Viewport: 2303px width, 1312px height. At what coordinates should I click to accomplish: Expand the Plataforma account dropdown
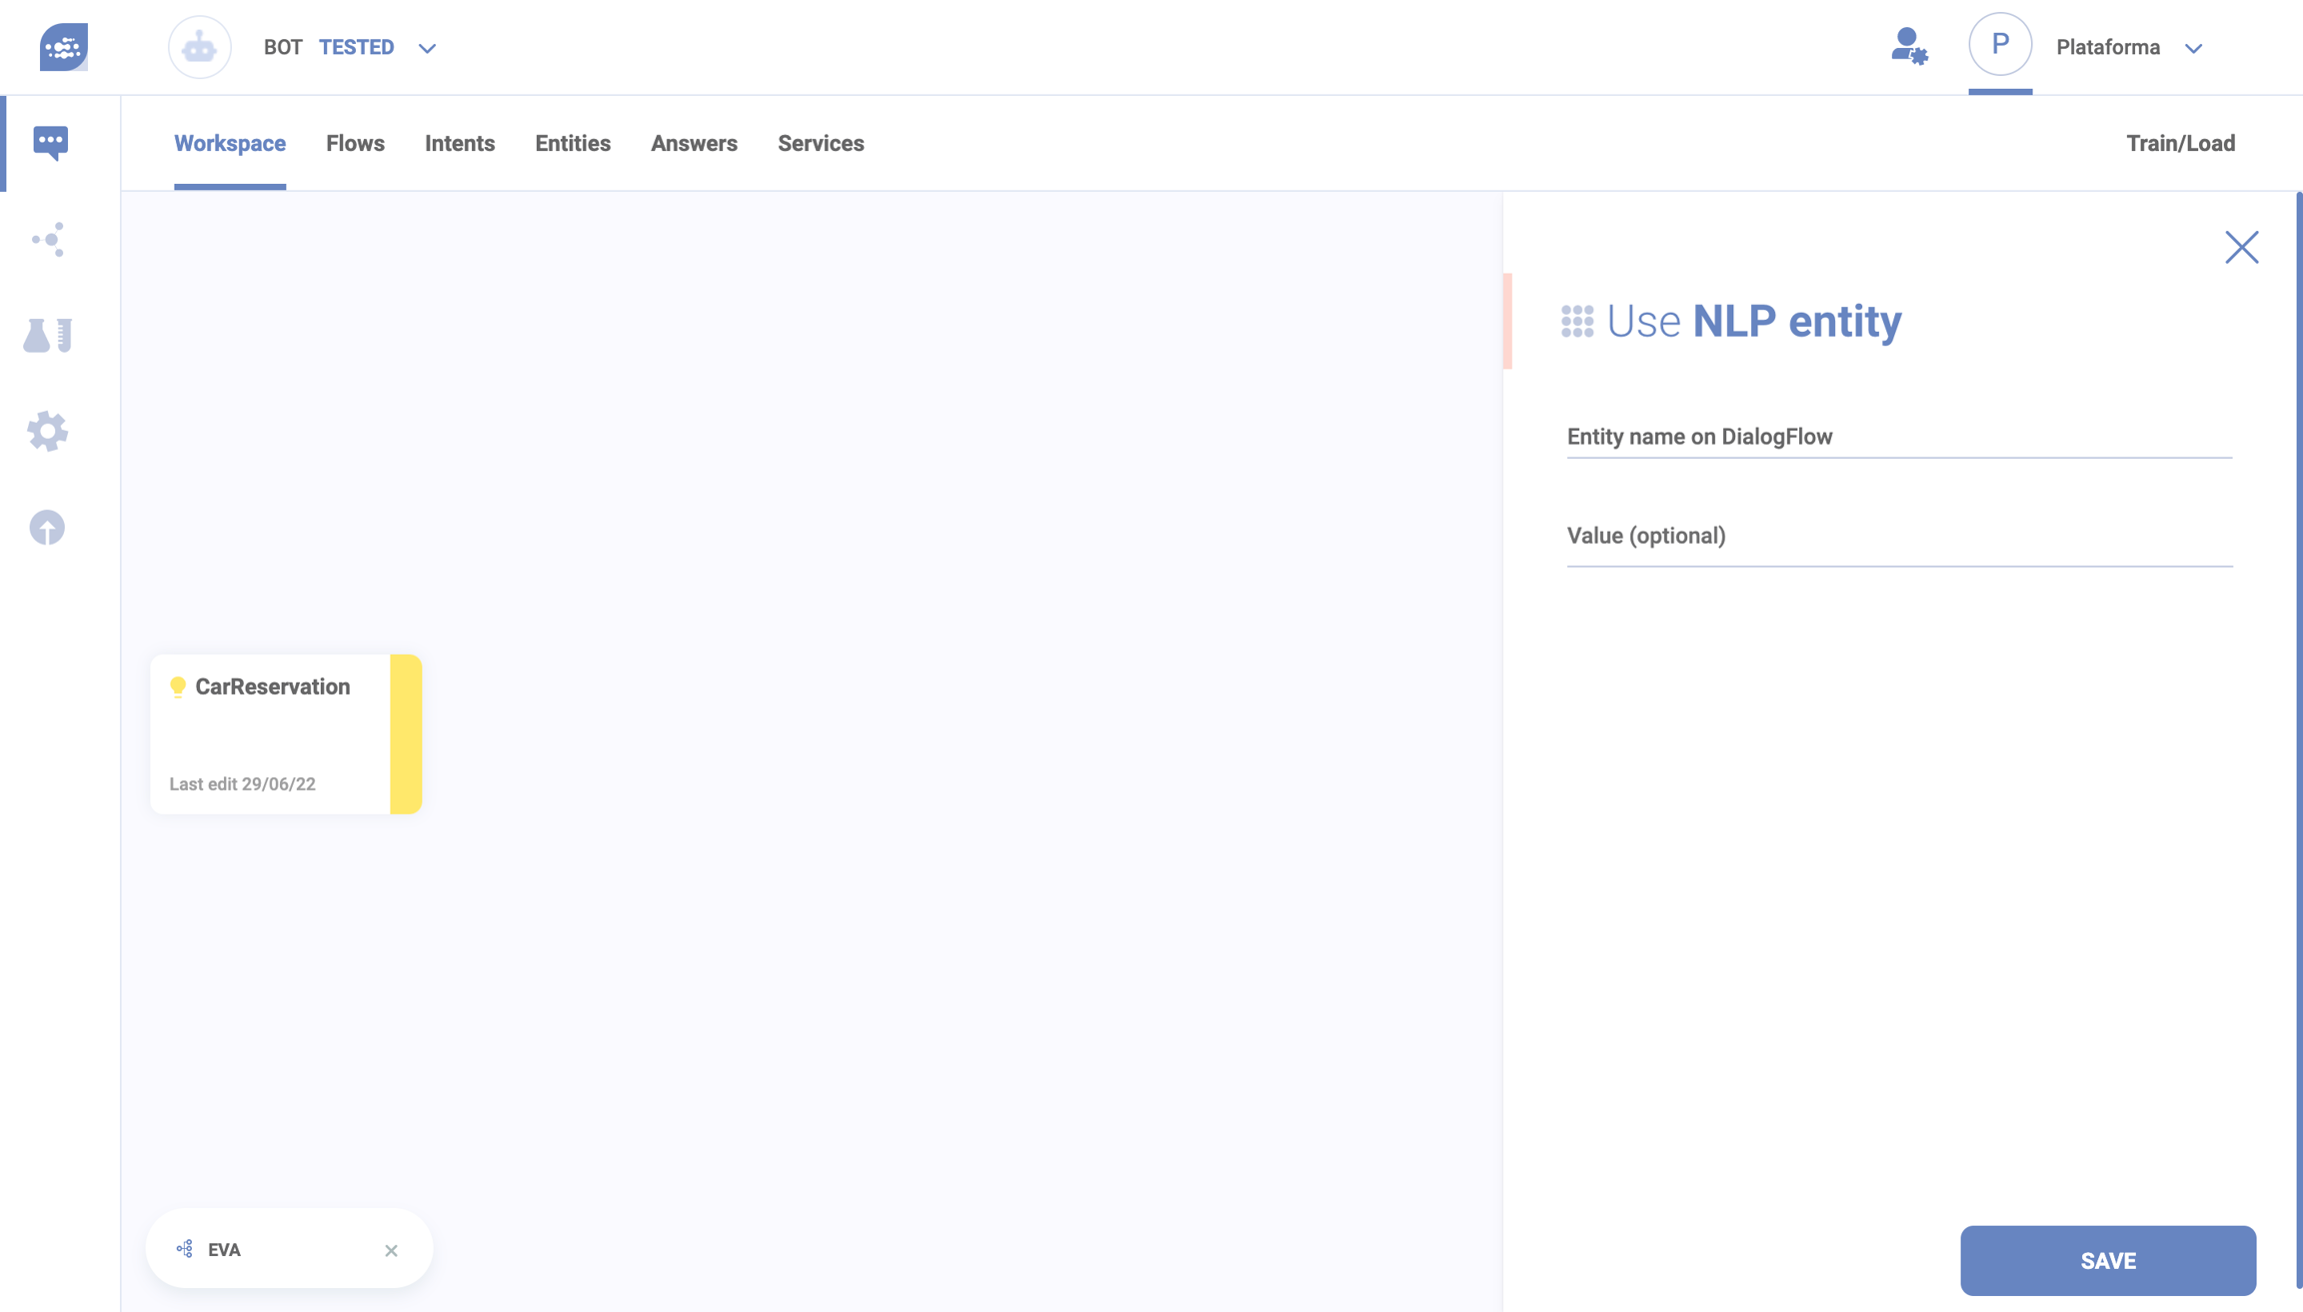coord(2193,48)
